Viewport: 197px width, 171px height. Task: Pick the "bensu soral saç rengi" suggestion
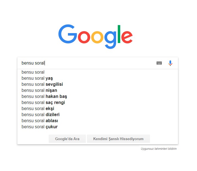(x=43, y=103)
